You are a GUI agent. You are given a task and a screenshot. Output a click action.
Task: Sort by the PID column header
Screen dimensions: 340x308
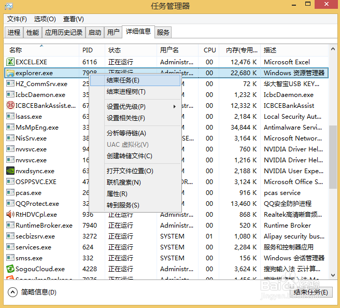pyautogui.click(x=92, y=50)
